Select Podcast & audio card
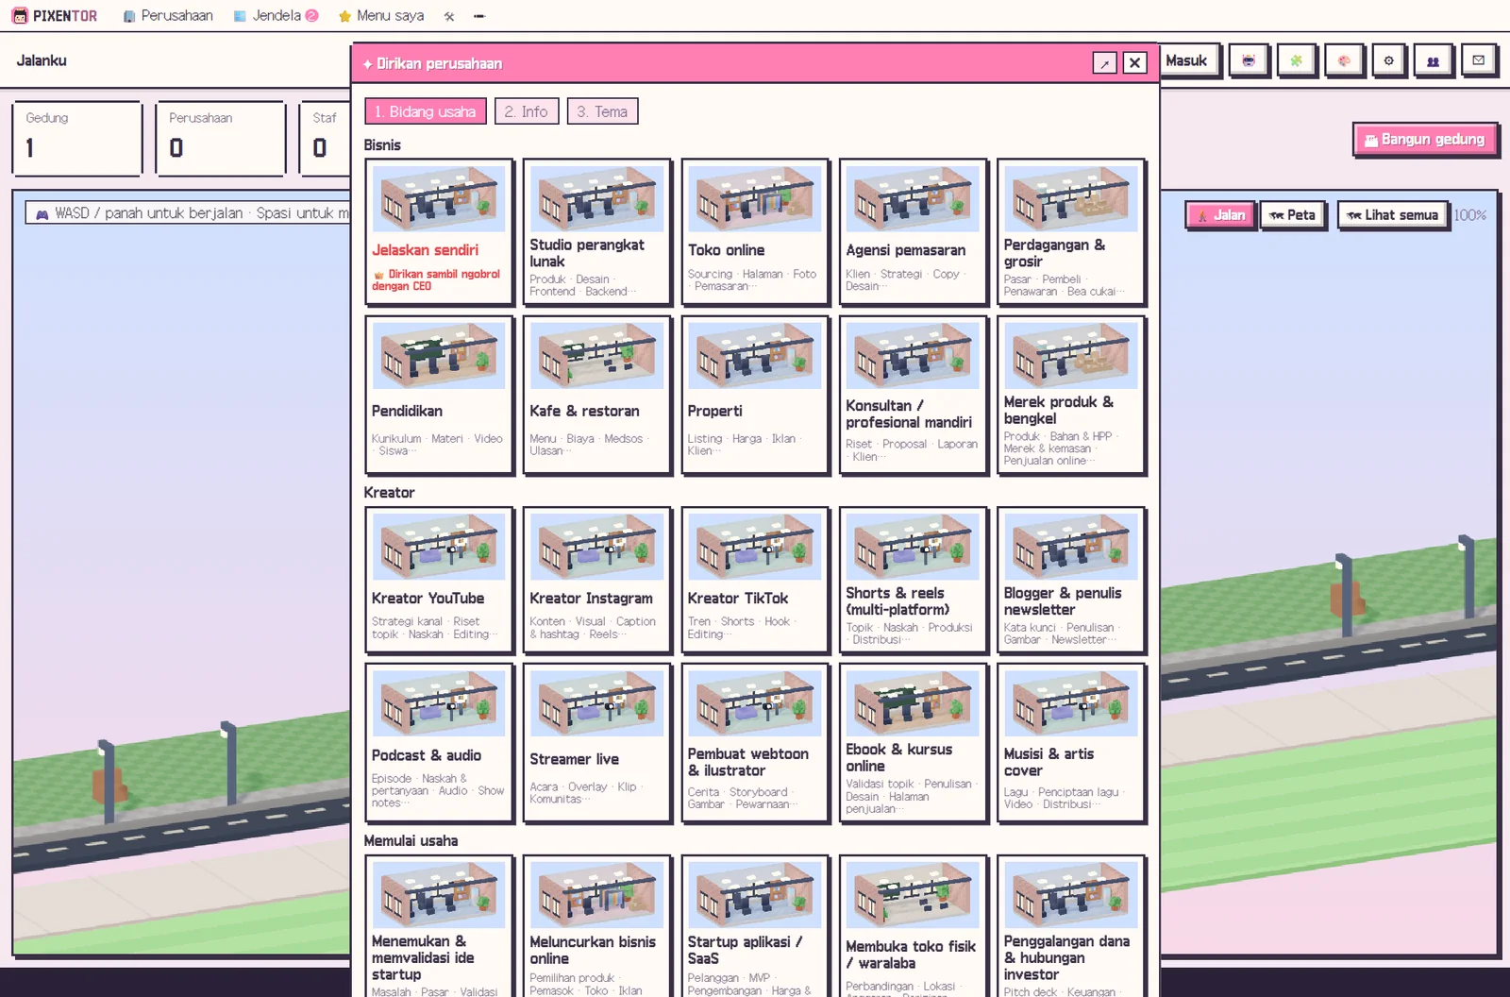The height and width of the screenshot is (997, 1510). (439, 743)
